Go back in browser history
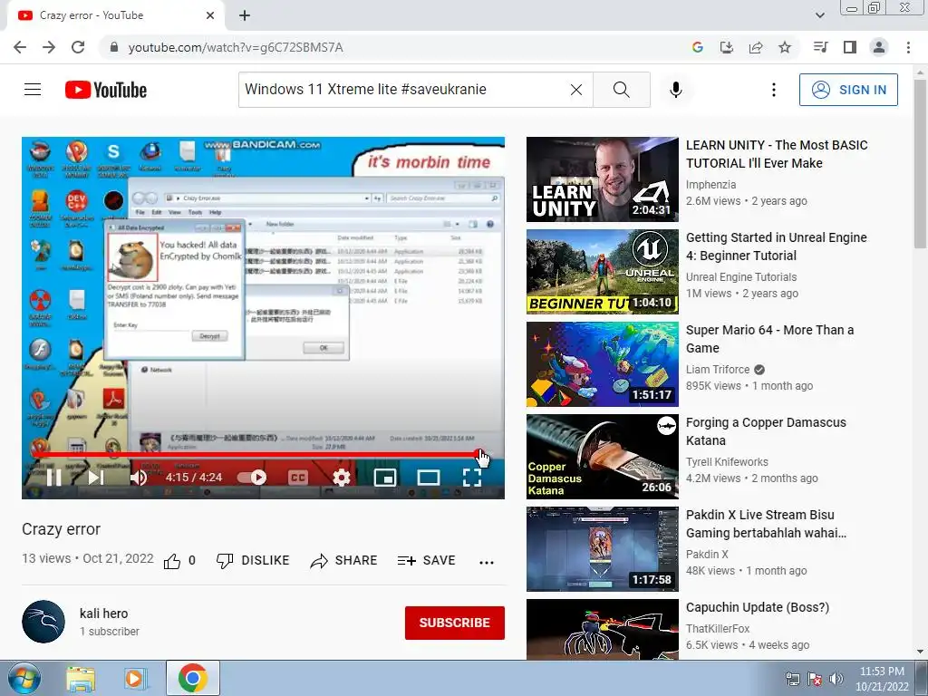Viewport: 928px width, 696px height. (x=20, y=47)
